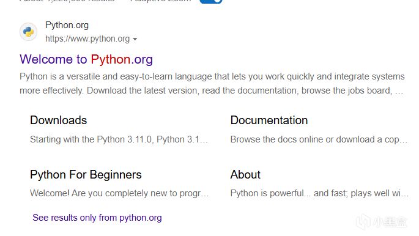
Task: Click the Browse the docs online description
Action: [x=319, y=139]
